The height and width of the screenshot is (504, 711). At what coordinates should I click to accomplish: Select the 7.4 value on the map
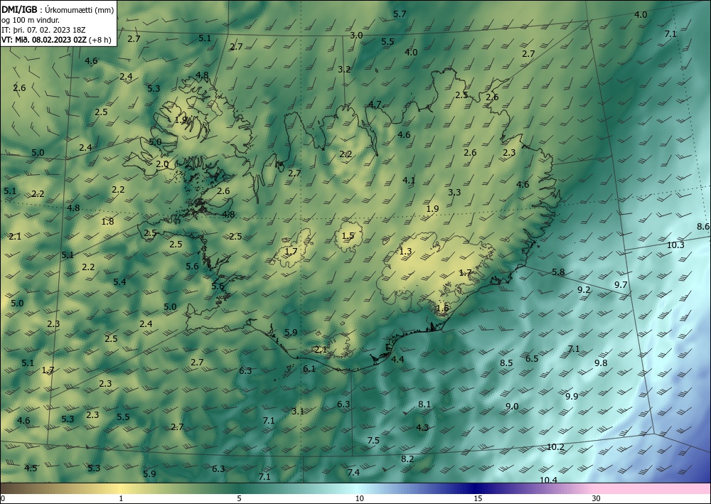[x=353, y=472]
